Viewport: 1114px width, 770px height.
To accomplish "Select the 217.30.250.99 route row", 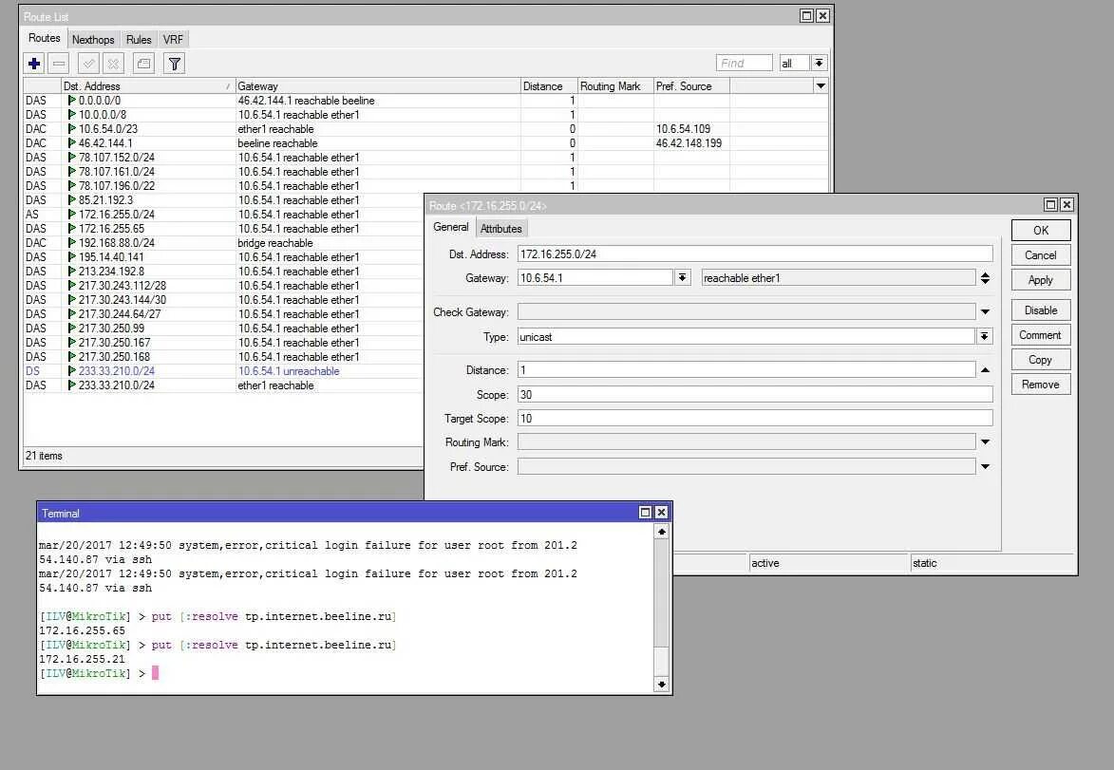I will pos(224,329).
